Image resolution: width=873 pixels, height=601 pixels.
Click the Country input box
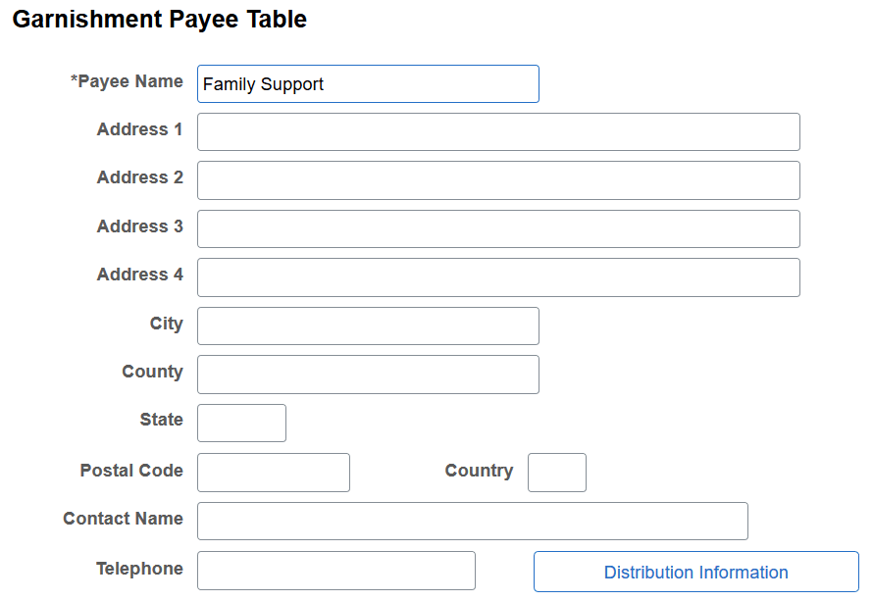pyautogui.click(x=556, y=472)
